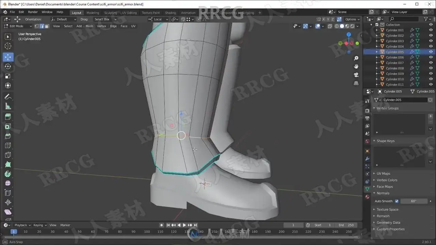Open the Local transform orientation dropdown

pos(158,19)
